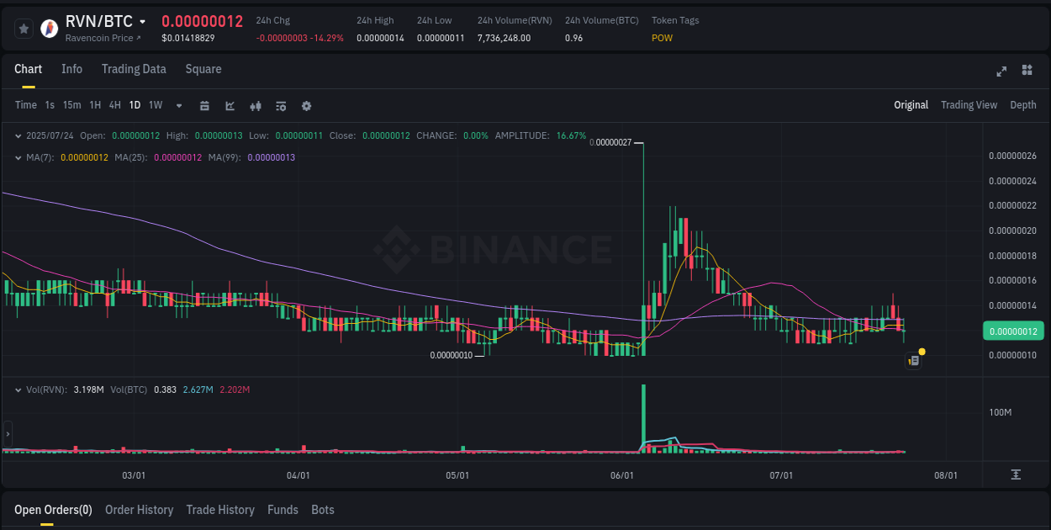Open the technical indicators icon
Viewport: 1051px width, 530px height.
click(x=280, y=105)
